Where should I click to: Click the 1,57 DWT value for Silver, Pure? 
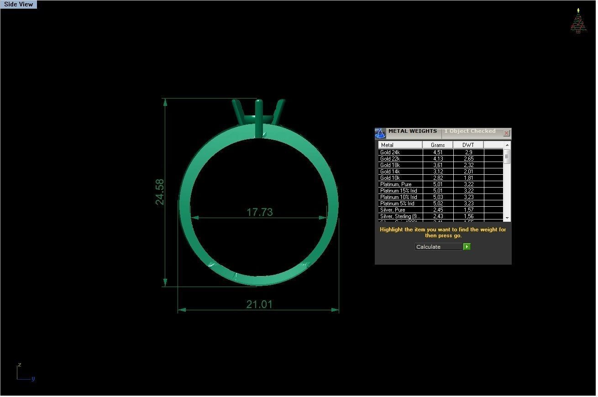(x=468, y=210)
